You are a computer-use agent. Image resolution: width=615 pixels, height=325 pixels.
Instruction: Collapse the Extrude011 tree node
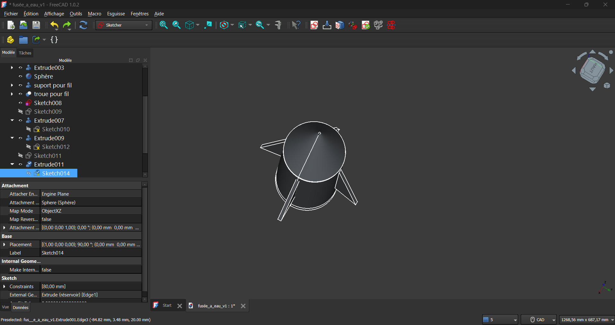click(x=12, y=165)
